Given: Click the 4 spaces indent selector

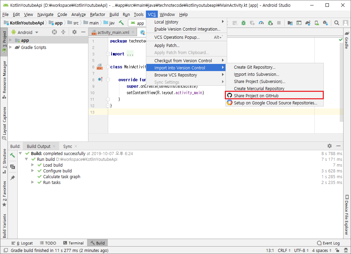Looking at the screenshot, I should coord(322,250).
